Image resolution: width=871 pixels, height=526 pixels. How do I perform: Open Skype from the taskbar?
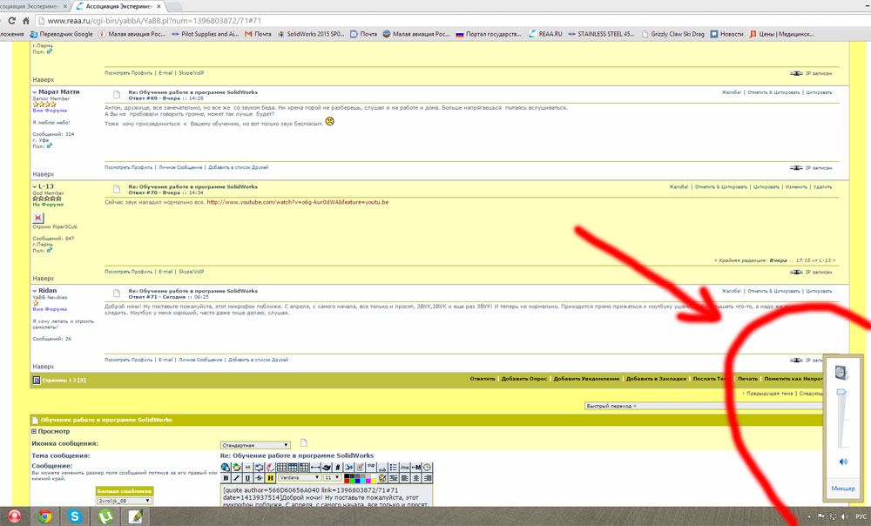pyautogui.click(x=74, y=516)
